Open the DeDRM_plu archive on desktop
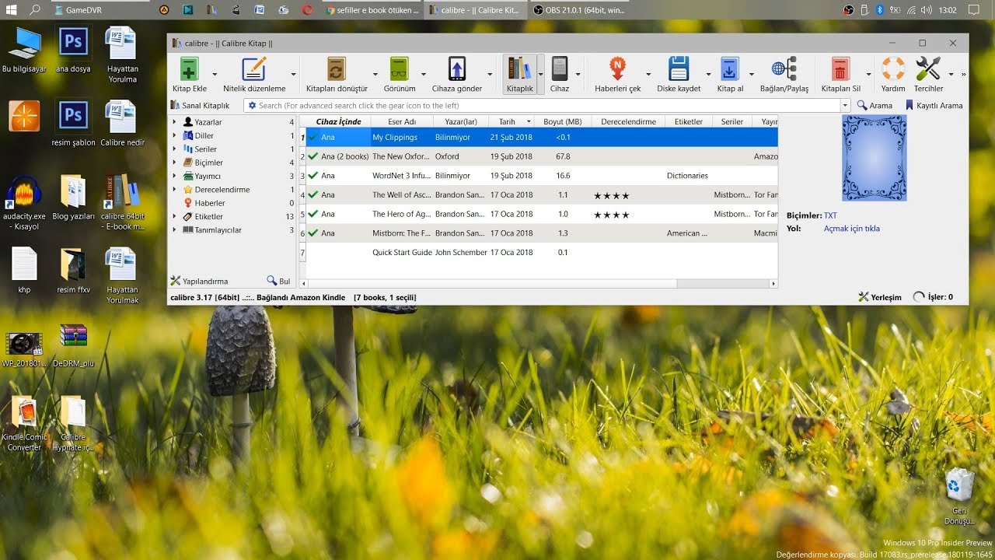The width and height of the screenshot is (995, 560). click(73, 346)
